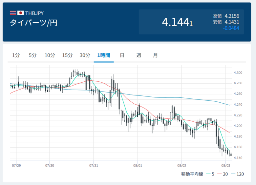Click the 08/01 date axis label

138,166
